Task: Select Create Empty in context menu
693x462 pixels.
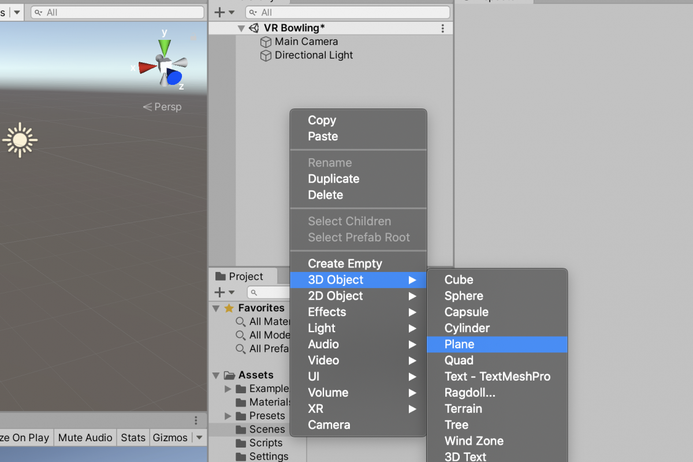Action: pyautogui.click(x=345, y=263)
